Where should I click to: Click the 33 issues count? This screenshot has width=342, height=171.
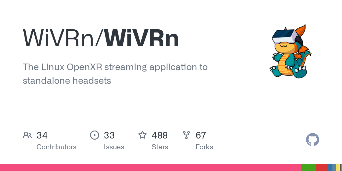[x=109, y=135]
